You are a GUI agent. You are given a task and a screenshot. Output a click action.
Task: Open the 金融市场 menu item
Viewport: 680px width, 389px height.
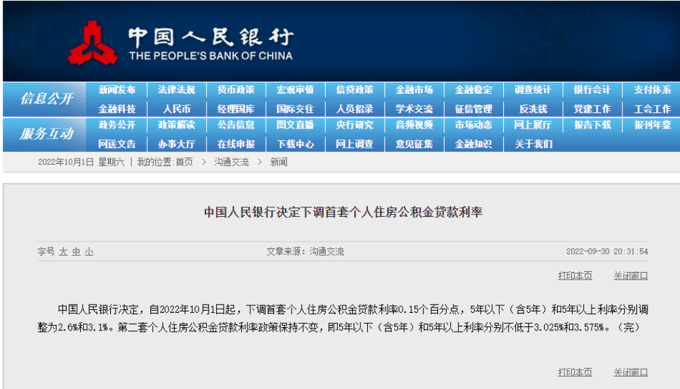(x=413, y=90)
